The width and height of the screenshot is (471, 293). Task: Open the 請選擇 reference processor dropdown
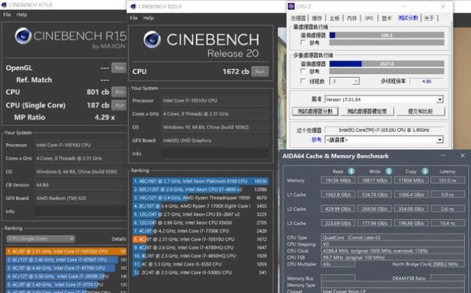point(439,140)
